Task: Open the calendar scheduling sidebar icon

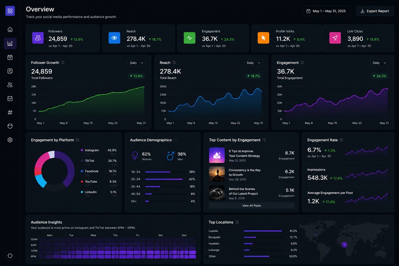Action: click(10, 57)
